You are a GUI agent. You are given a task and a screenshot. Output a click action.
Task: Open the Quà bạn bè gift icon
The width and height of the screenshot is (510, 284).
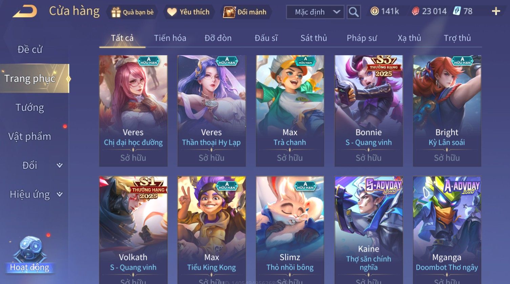point(116,12)
